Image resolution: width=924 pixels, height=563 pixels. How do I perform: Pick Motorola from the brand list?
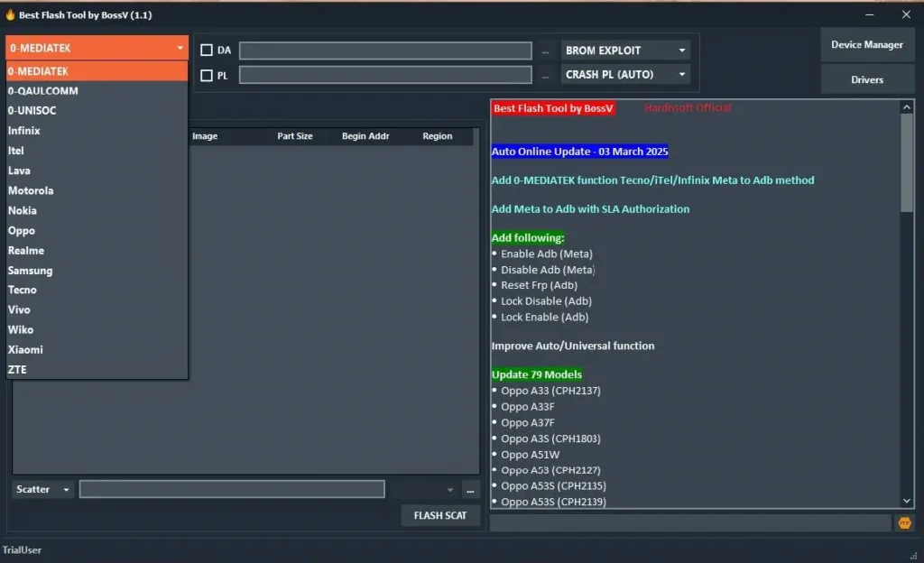click(97, 190)
